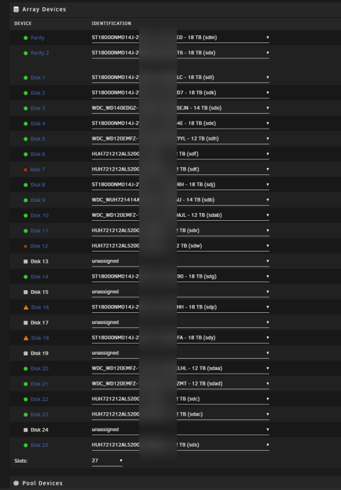The height and width of the screenshot is (490, 341).
Task: Click the green status dot beside Disk 14
Action: click(x=25, y=277)
